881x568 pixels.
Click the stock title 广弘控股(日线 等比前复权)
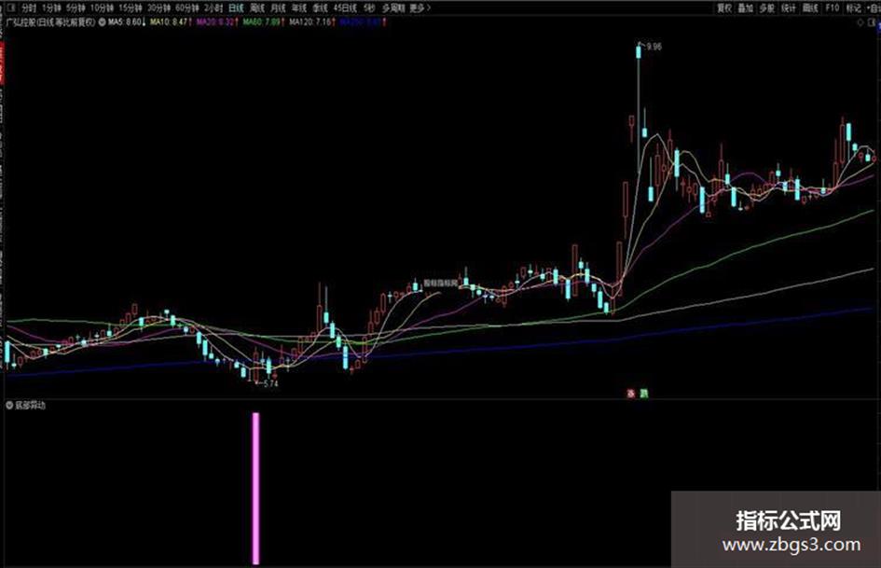tap(50, 22)
